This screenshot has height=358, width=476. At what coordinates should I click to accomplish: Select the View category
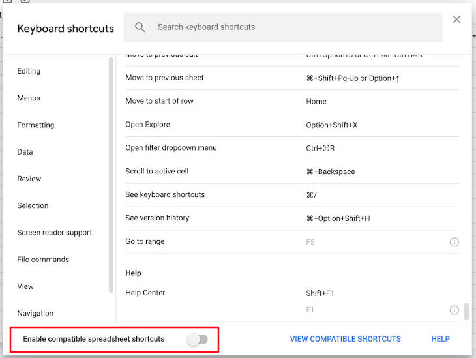point(25,286)
